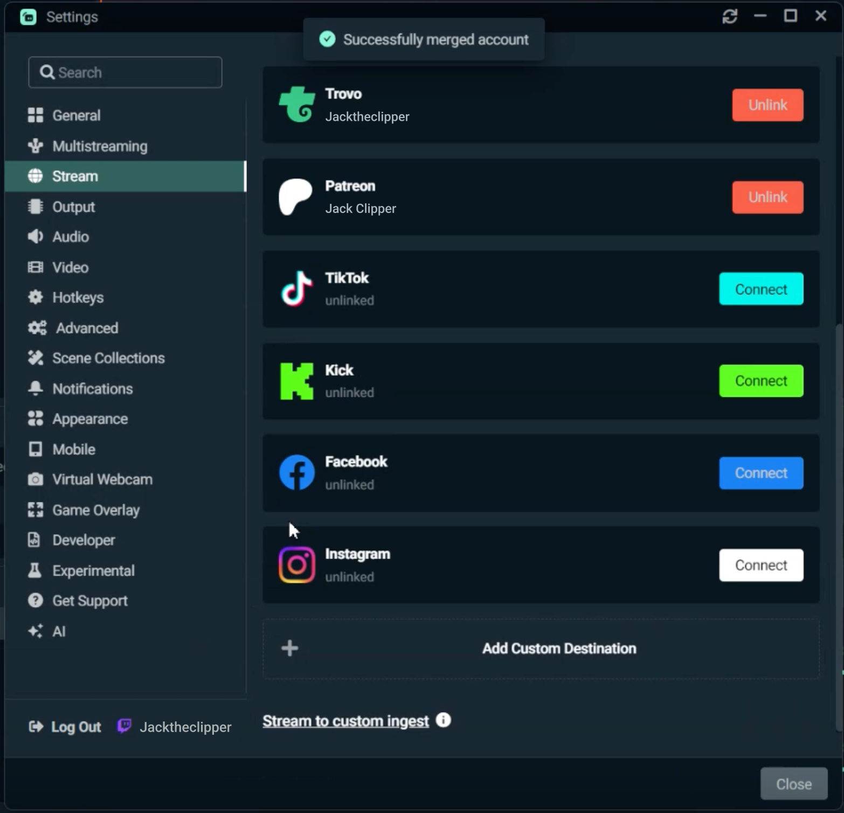844x813 pixels.
Task: Click the magnifier icon in search box
Action: coord(47,72)
